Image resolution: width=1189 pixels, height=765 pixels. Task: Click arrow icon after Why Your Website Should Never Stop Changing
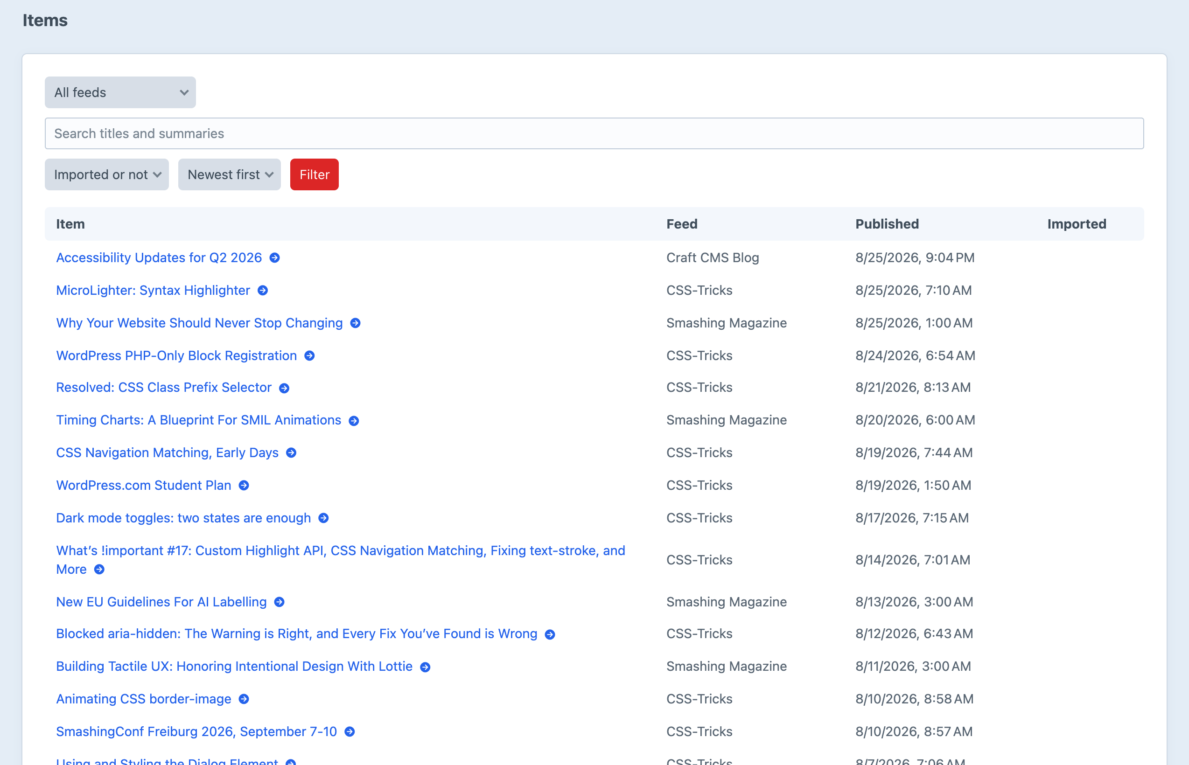click(355, 323)
